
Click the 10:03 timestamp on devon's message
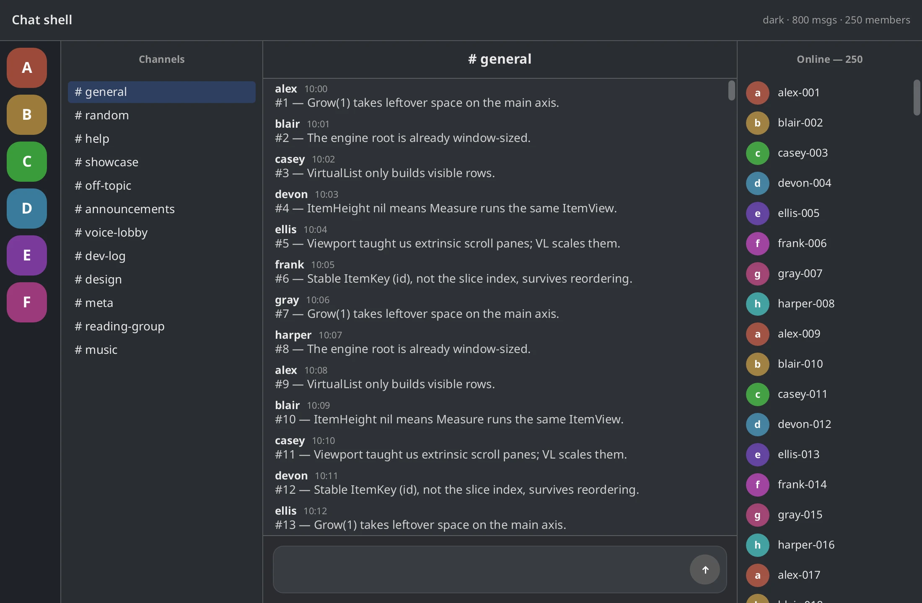pyautogui.click(x=326, y=195)
